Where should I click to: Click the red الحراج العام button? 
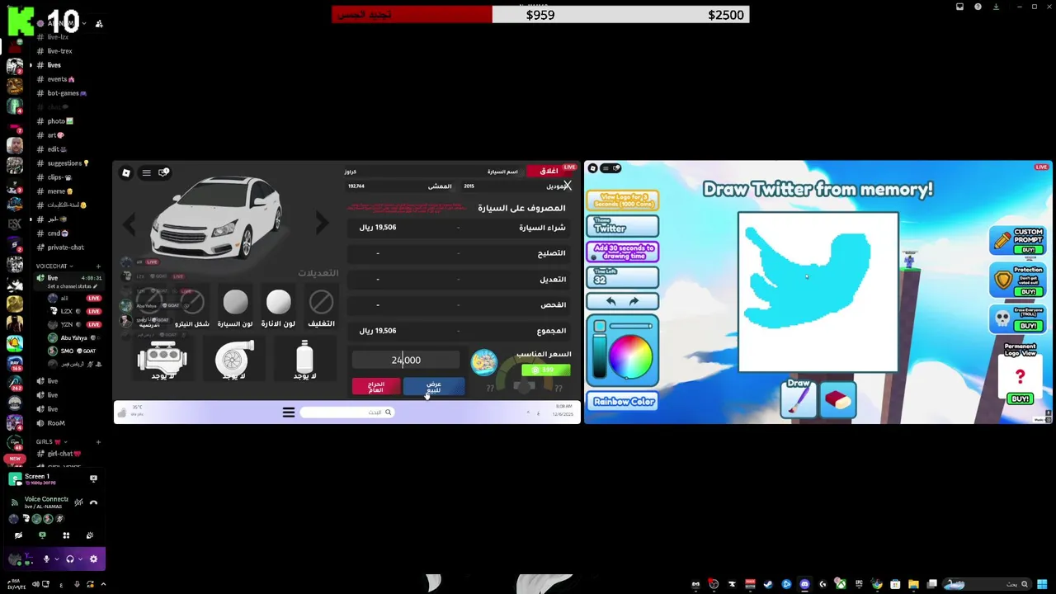(x=376, y=387)
